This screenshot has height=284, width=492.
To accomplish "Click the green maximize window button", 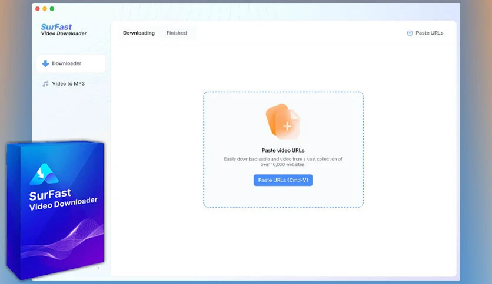I will [52, 9].
